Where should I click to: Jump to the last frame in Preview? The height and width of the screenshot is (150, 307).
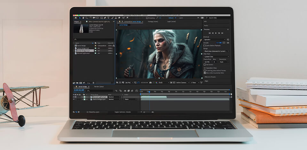click(223, 33)
